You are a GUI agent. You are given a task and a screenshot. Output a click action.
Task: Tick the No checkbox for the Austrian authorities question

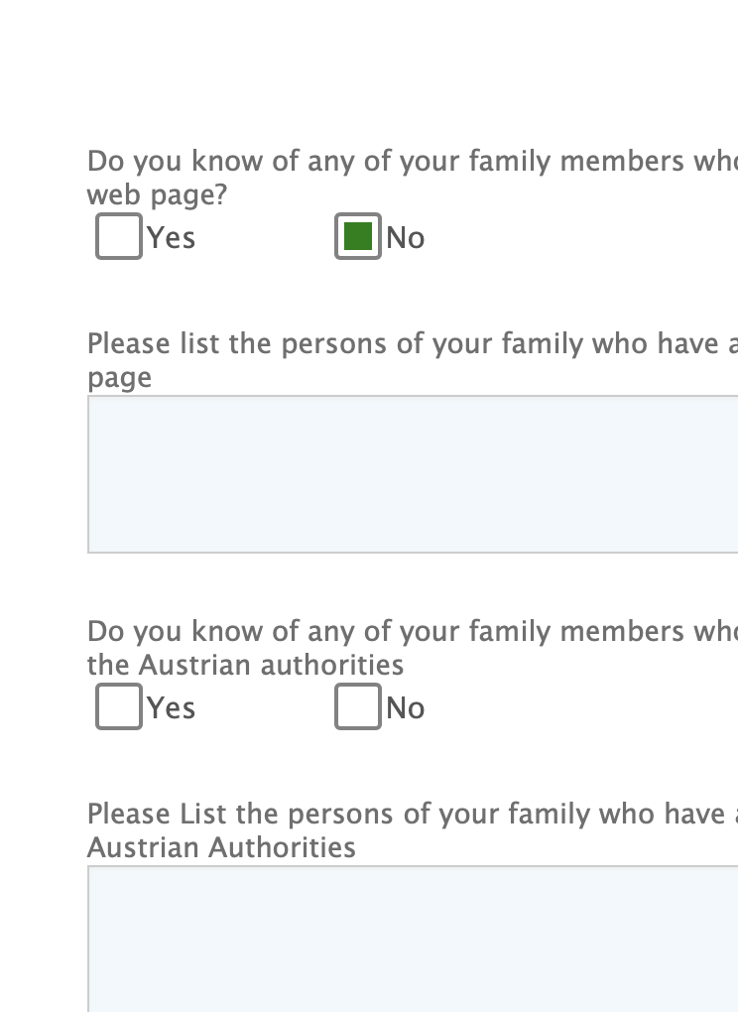(358, 707)
